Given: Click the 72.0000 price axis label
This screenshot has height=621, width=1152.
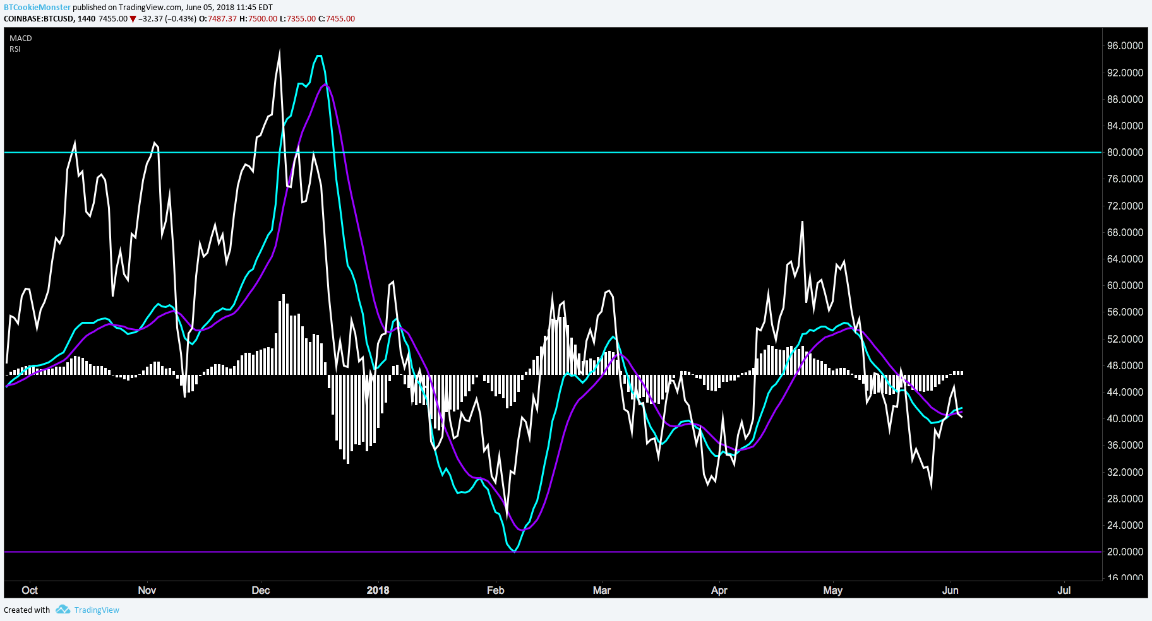Looking at the screenshot, I should [x=1125, y=206].
